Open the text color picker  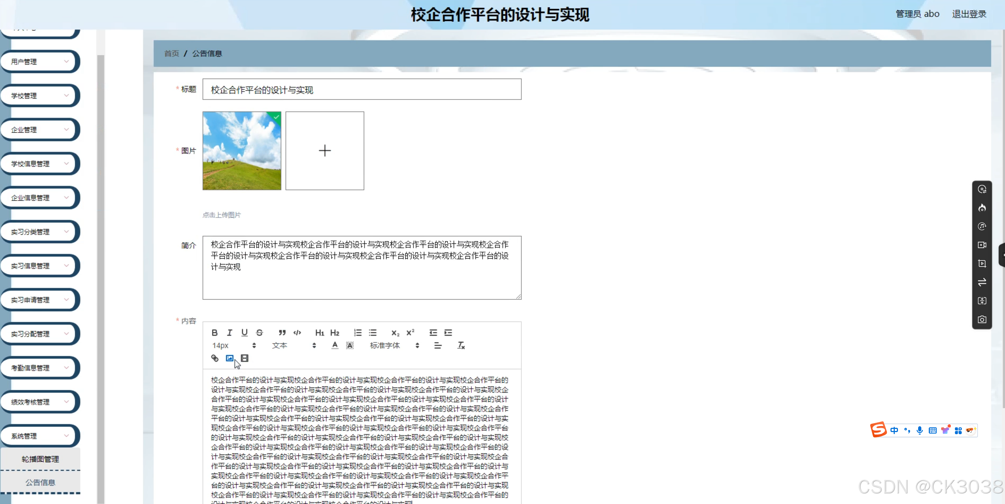point(335,346)
